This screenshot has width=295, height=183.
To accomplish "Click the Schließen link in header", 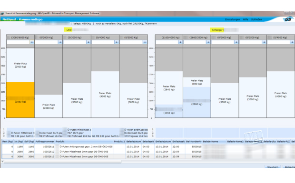I will tap(256, 19).
